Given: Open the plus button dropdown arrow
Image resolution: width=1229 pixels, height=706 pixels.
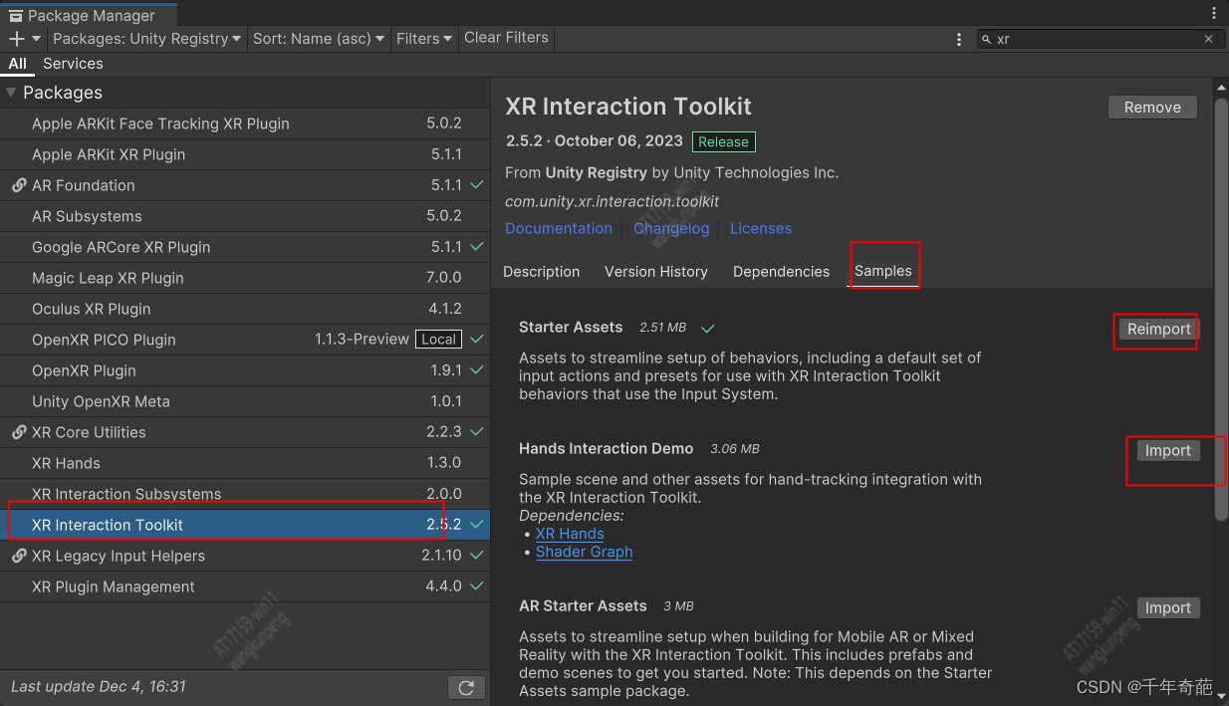Looking at the screenshot, I should click(x=37, y=39).
